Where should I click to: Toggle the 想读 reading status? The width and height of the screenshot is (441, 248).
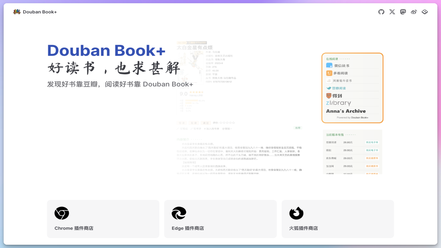click(182, 123)
